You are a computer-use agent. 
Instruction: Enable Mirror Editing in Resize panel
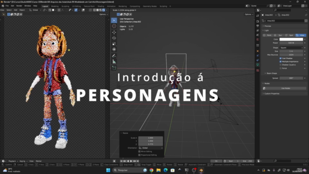(x=140, y=151)
